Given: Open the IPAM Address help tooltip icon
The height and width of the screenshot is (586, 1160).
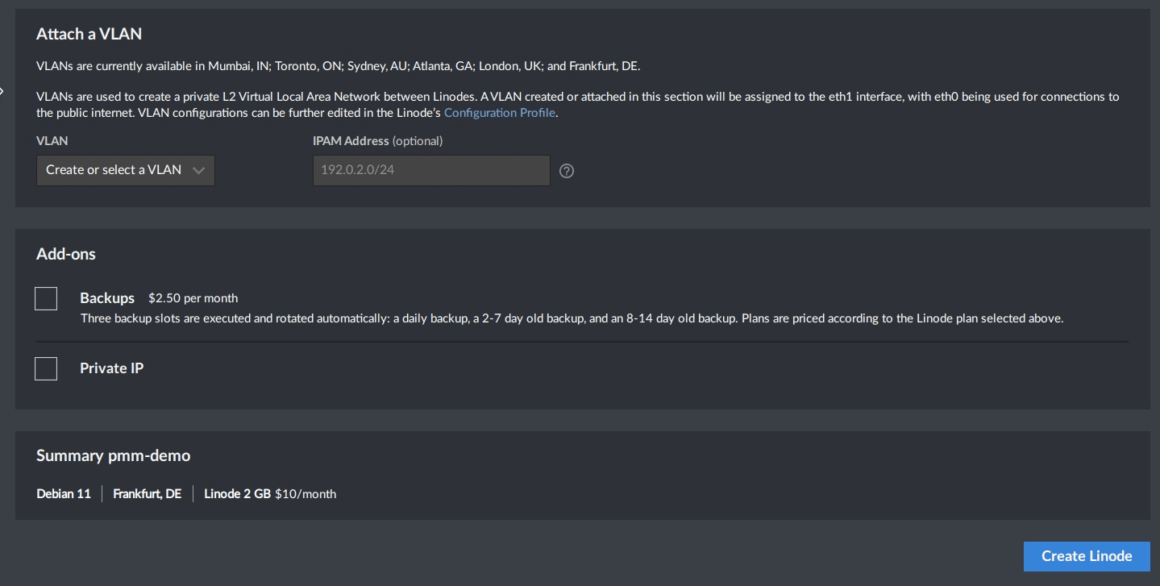Looking at the screenshot, I should click(x=567, y=171).
